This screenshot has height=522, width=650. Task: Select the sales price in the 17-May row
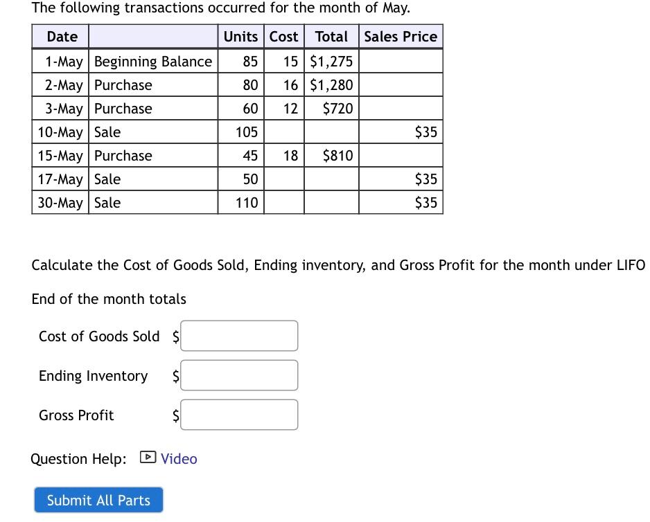[425, 179]
